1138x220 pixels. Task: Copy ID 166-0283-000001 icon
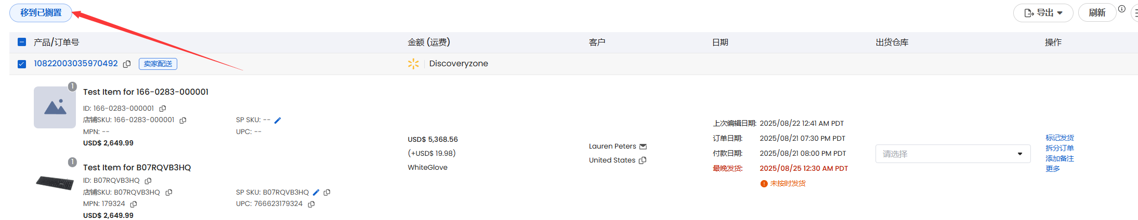click(x=163, y=109)
